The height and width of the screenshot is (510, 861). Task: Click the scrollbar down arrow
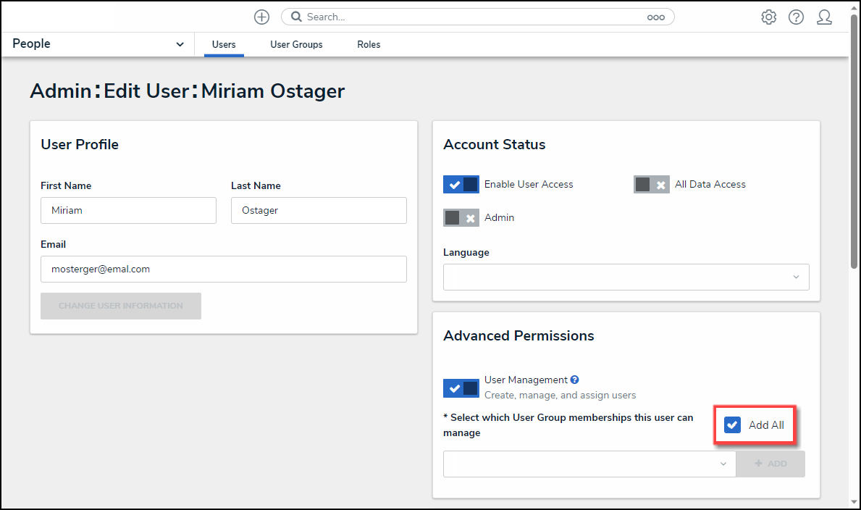(854, 502)
